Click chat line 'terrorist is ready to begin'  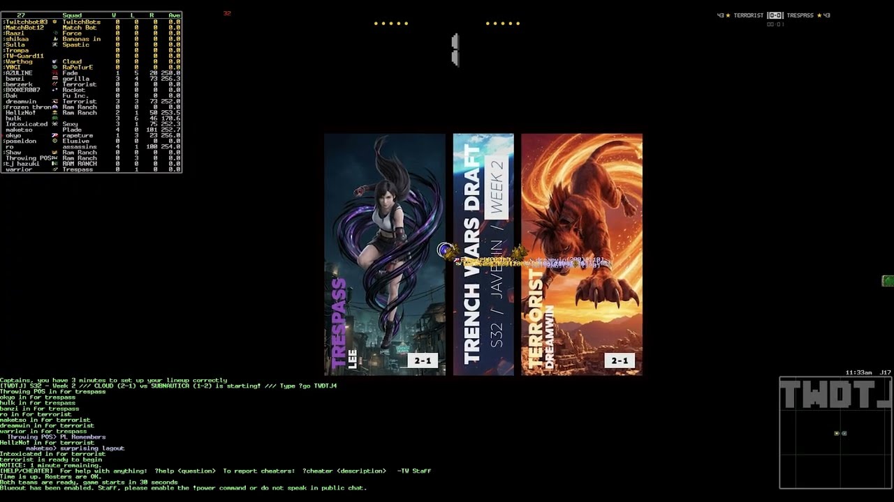pos(51,459)
